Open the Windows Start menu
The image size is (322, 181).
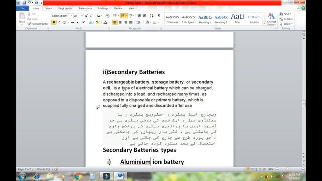(22, 176)
